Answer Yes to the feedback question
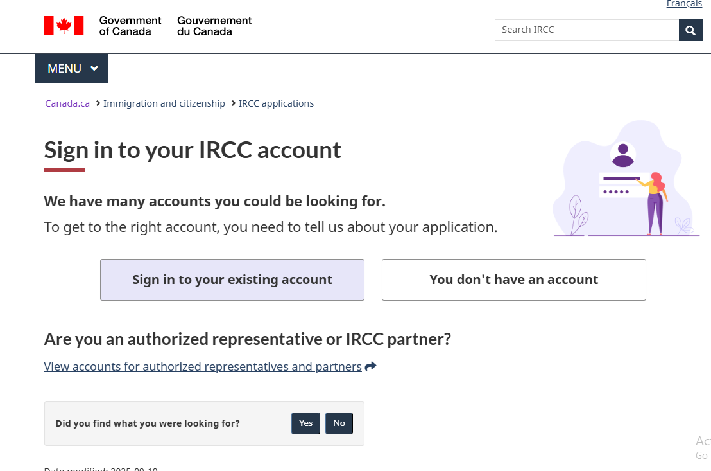Image resolution: width=711 pixels, height=471 pixels. coord(305,423)
